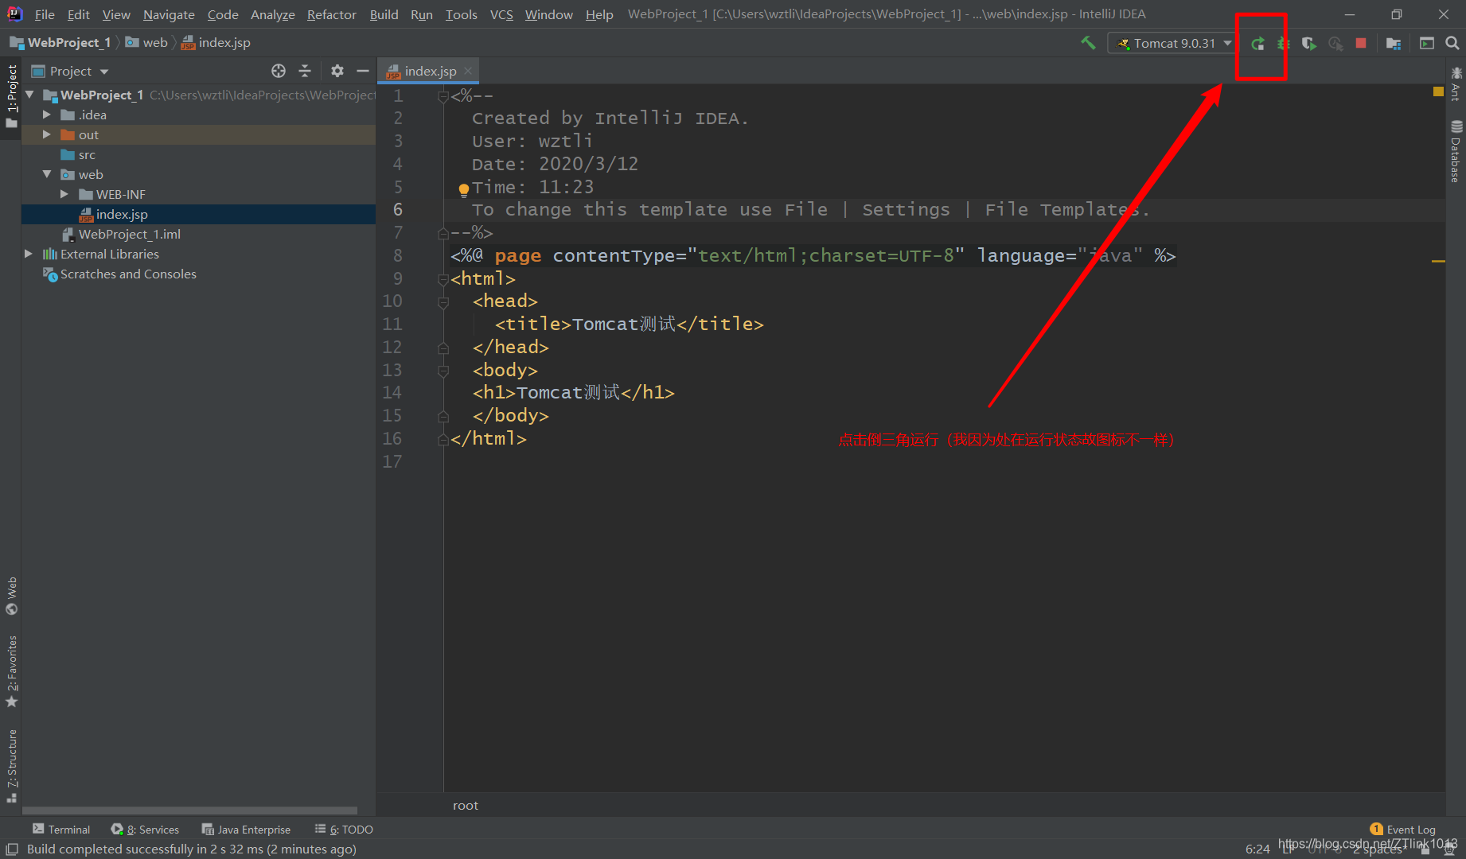Open the Edit menu

78,14
